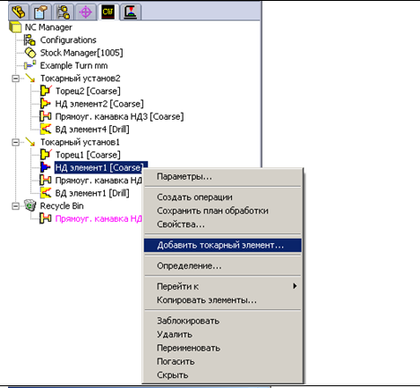Open the Перейти к submenu arrow

pos(295,286)
